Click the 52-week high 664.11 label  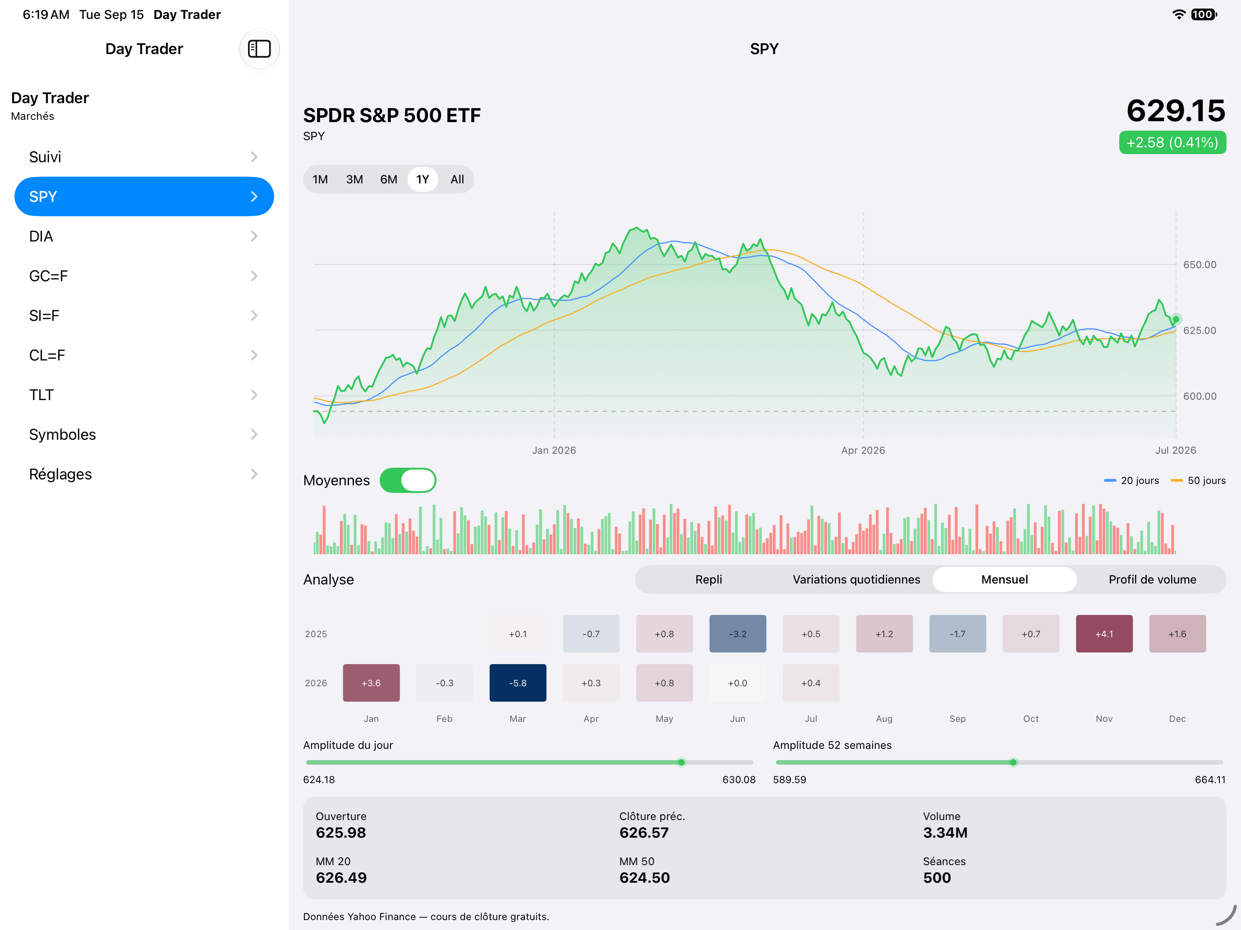point(1210,780)
